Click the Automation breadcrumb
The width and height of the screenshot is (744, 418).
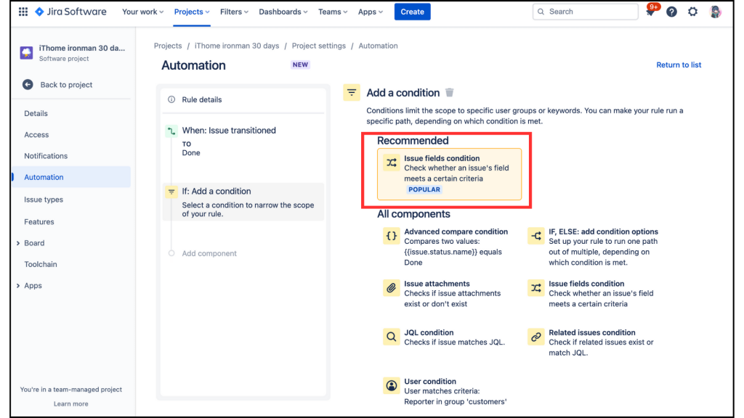pyautogui.click(x=378, y=46)
